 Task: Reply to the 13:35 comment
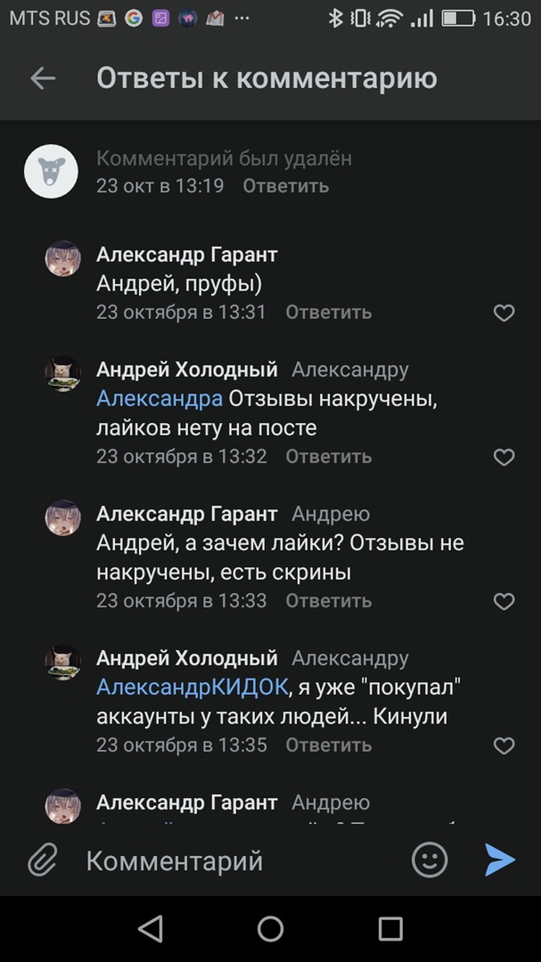(328, 746)
